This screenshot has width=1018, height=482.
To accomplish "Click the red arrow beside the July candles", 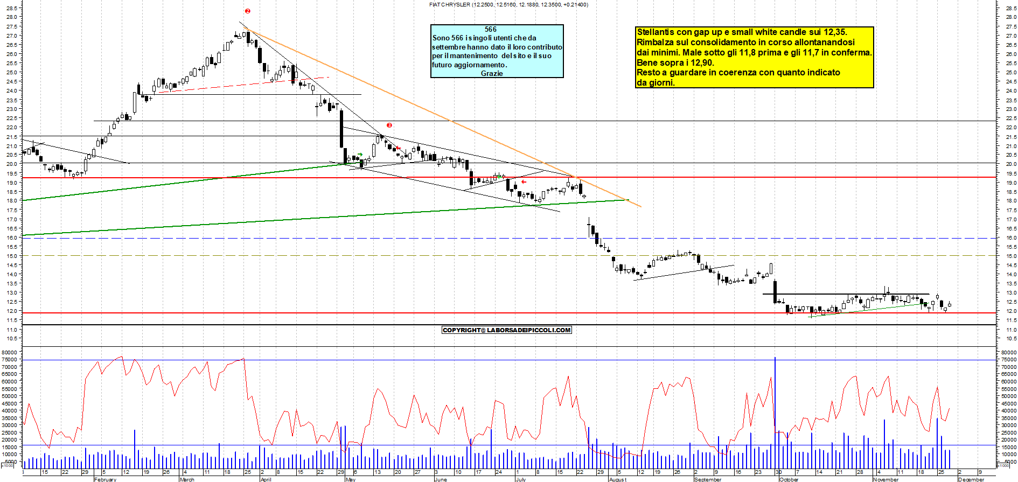I will tap(524, 182).
